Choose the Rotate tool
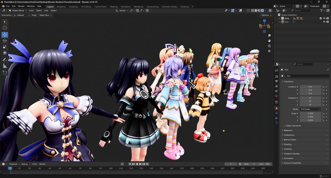Viewport: 331px width, 178px height. (x=5, y=41)
